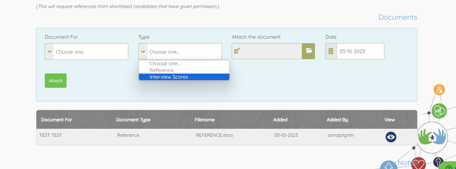Click the red heart icon

[419, 164]
